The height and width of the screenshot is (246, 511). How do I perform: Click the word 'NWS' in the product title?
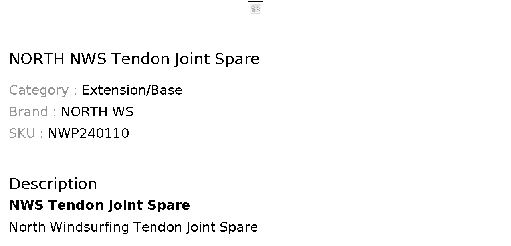tap(88, 59)
